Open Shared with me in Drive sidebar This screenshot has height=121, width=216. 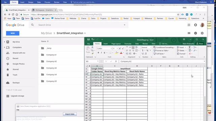(19, 53)
